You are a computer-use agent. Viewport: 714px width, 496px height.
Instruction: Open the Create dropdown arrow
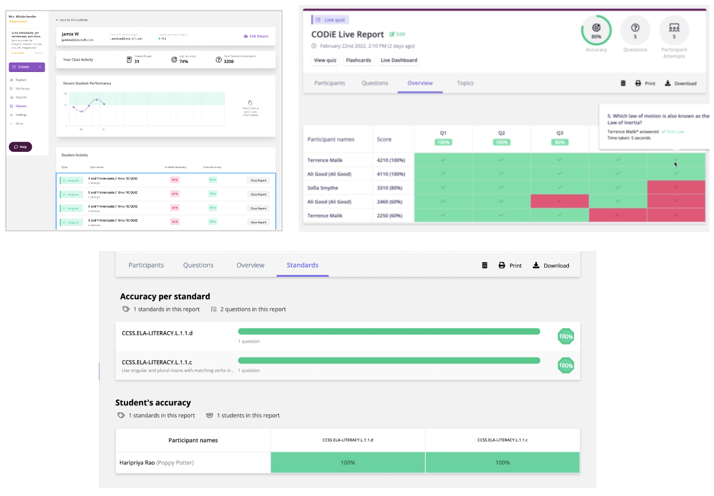[x=40, y=67]
